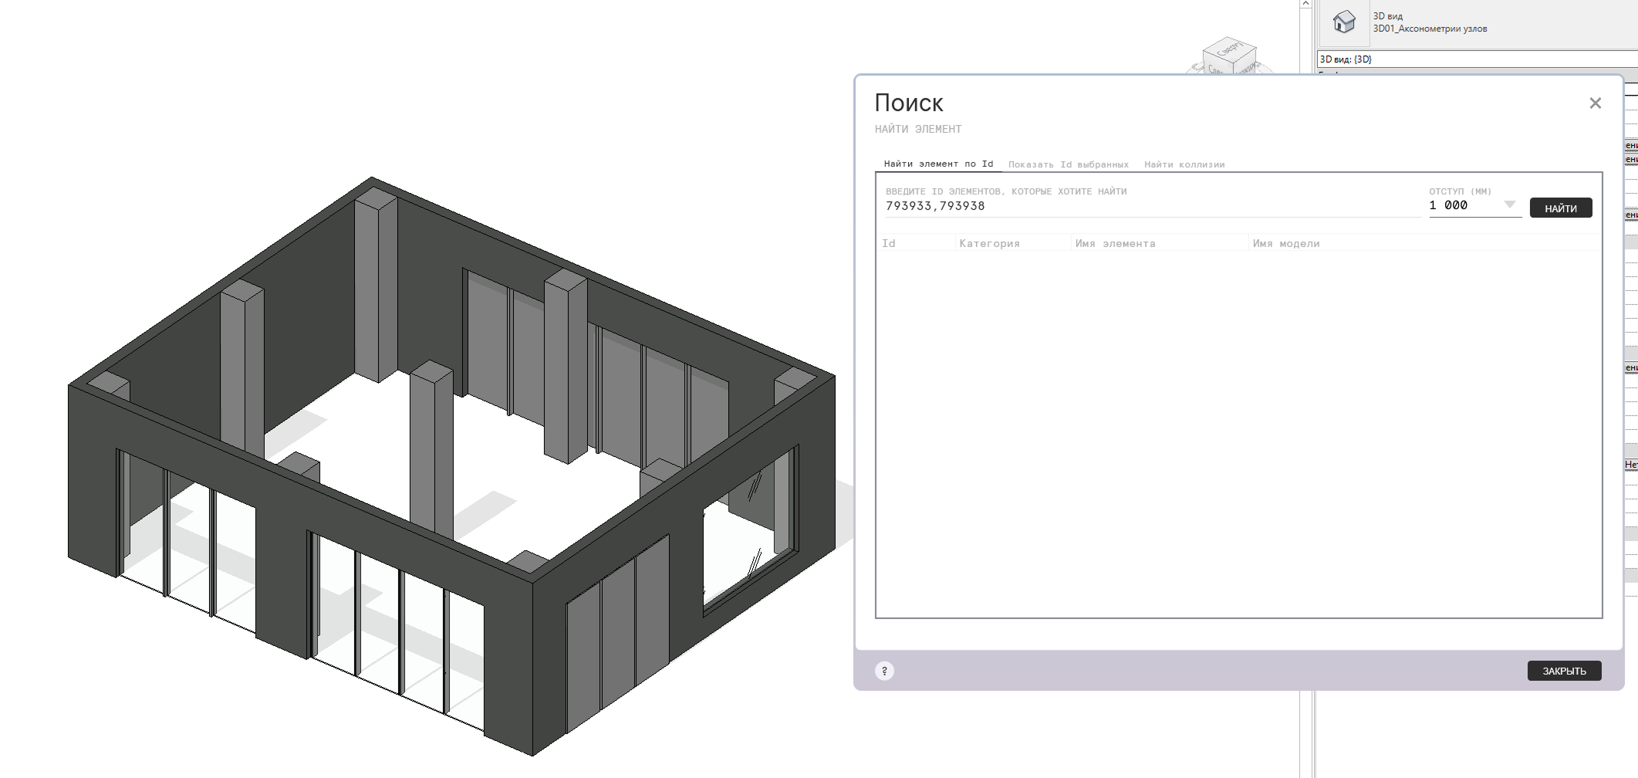Viewport: 1638px width, 778px height.
Task: Close the Поиск dialog with the X
Action: tap(1595, 103)
